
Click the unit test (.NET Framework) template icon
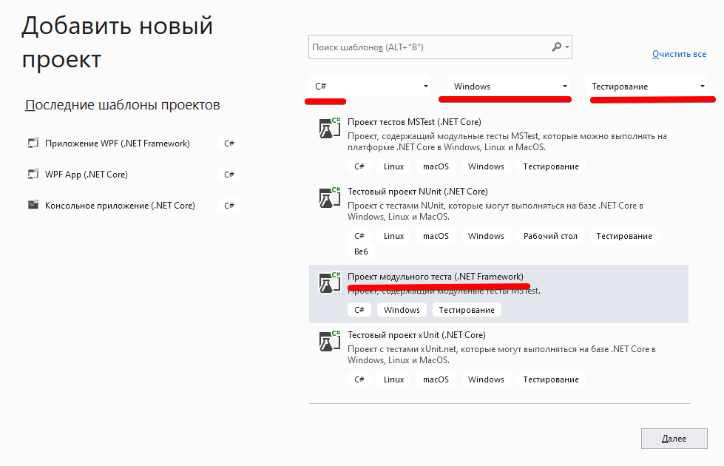[x=328, y=283]
